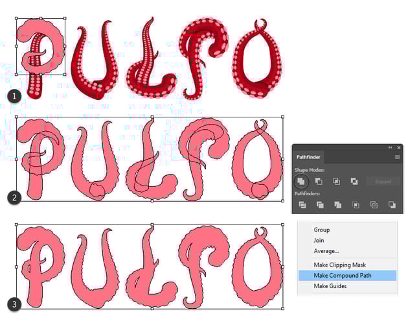Click the Exclude shape mode icon
Screen dimensions: 408x327
point(354,181)
